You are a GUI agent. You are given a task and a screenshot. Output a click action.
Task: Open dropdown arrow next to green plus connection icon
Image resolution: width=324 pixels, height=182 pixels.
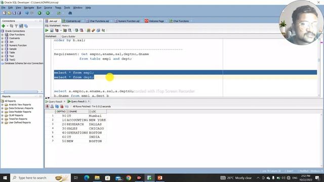point(8,26)
